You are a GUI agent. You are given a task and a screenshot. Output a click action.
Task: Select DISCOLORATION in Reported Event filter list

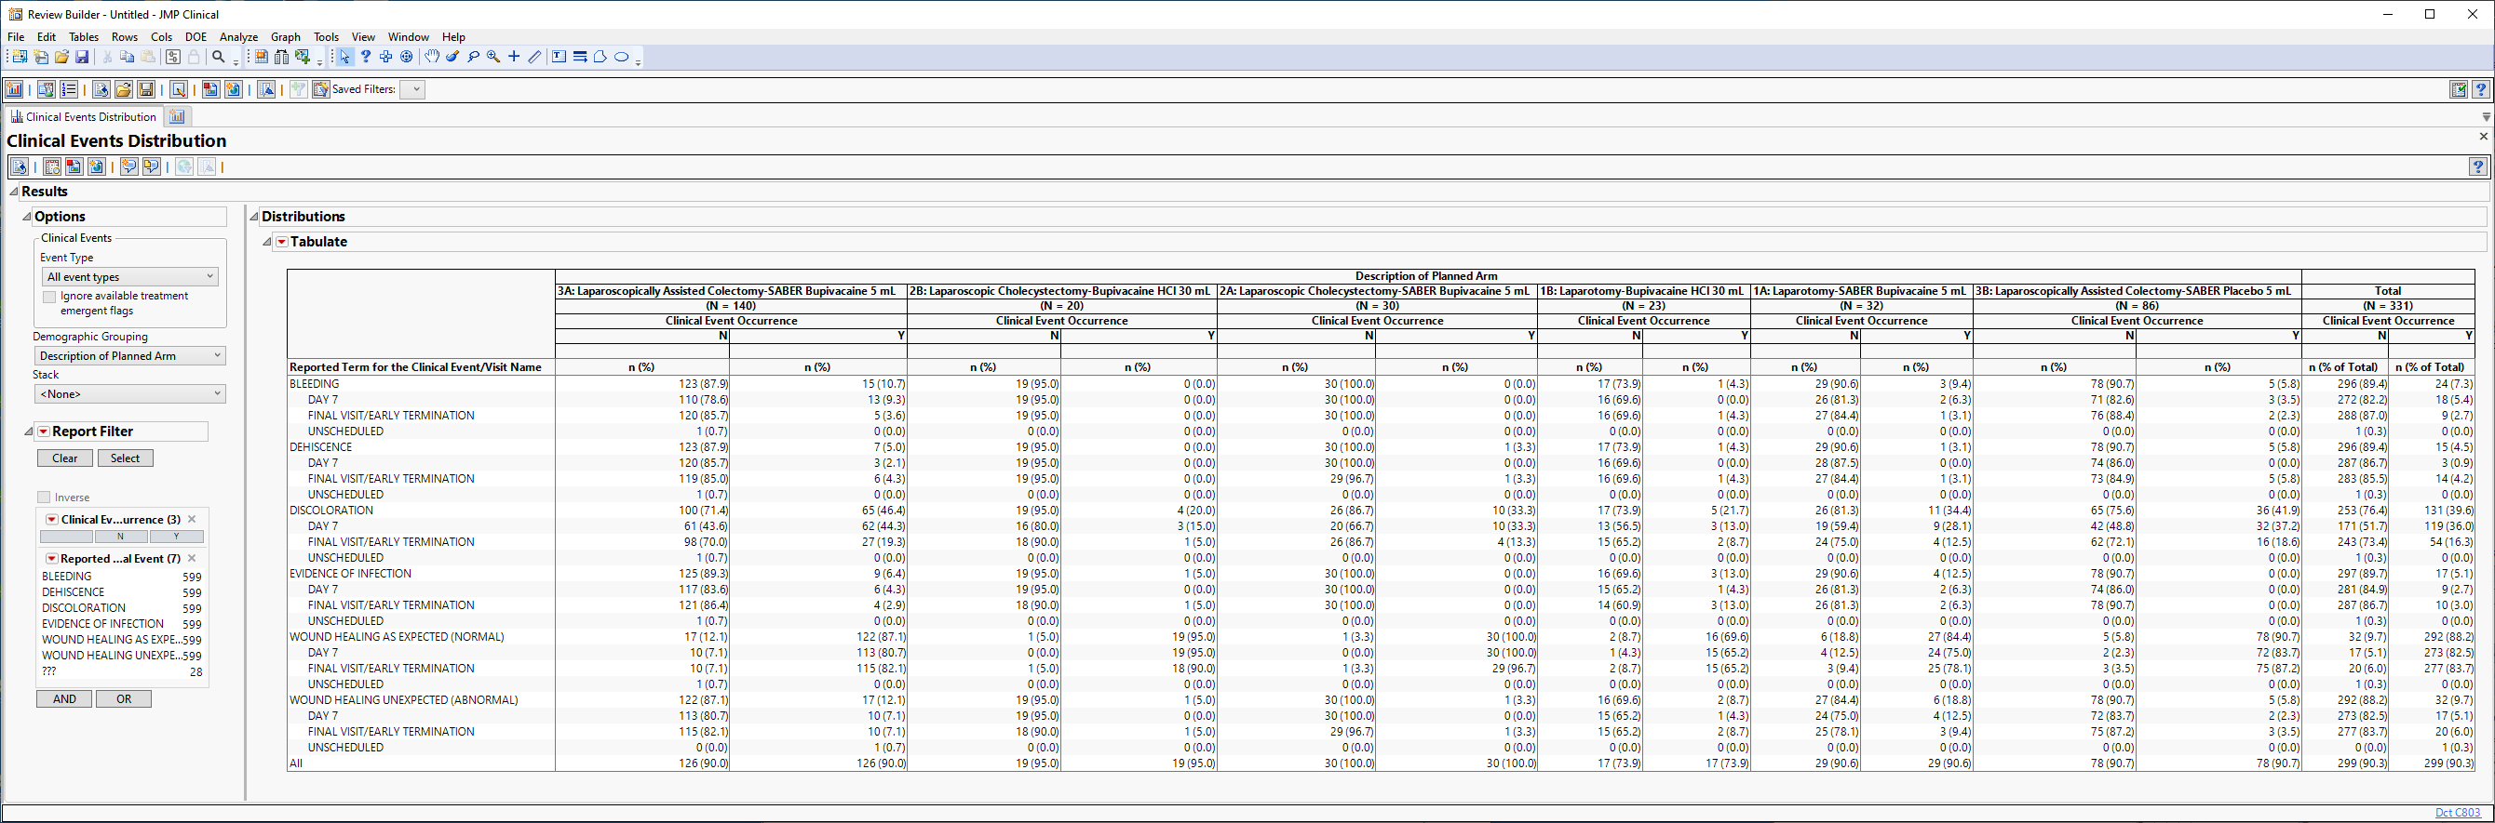click(83, 608)
